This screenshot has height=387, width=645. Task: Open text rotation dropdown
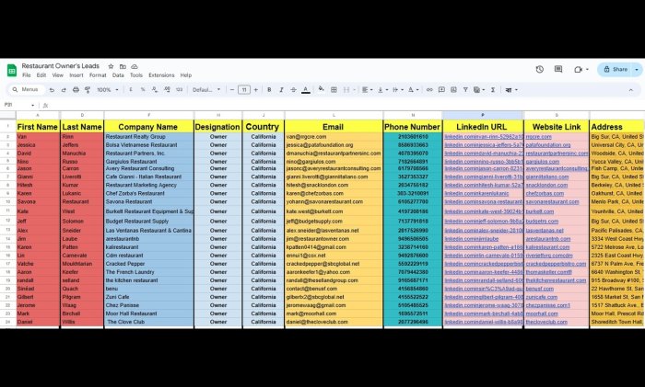coord(413,89)
